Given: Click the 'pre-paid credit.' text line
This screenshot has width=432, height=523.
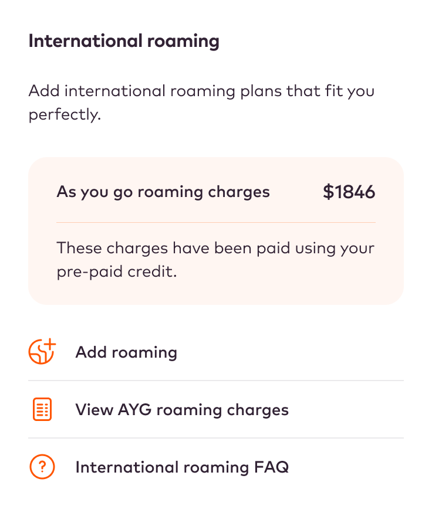Looking at the screenshot, I should pos(116,273).
